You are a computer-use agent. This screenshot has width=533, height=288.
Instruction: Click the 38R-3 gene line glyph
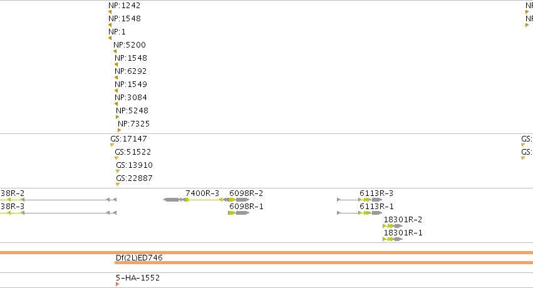[58, 213]
